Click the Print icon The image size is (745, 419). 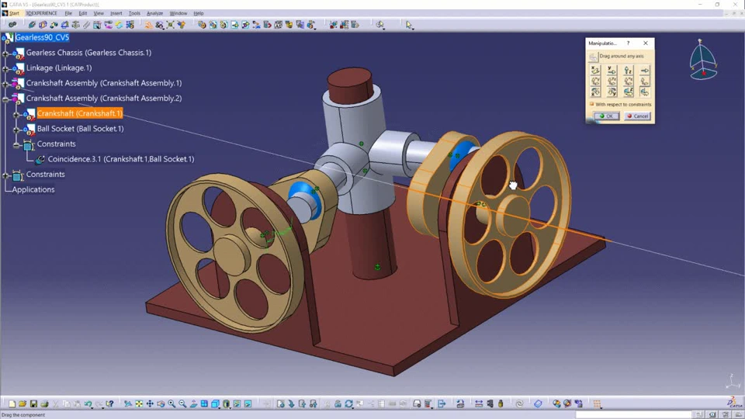click(44, 403)
